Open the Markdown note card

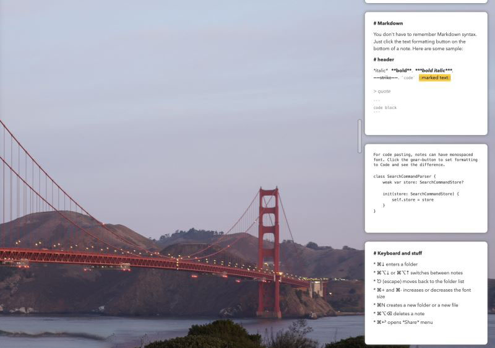pos(426,74)
